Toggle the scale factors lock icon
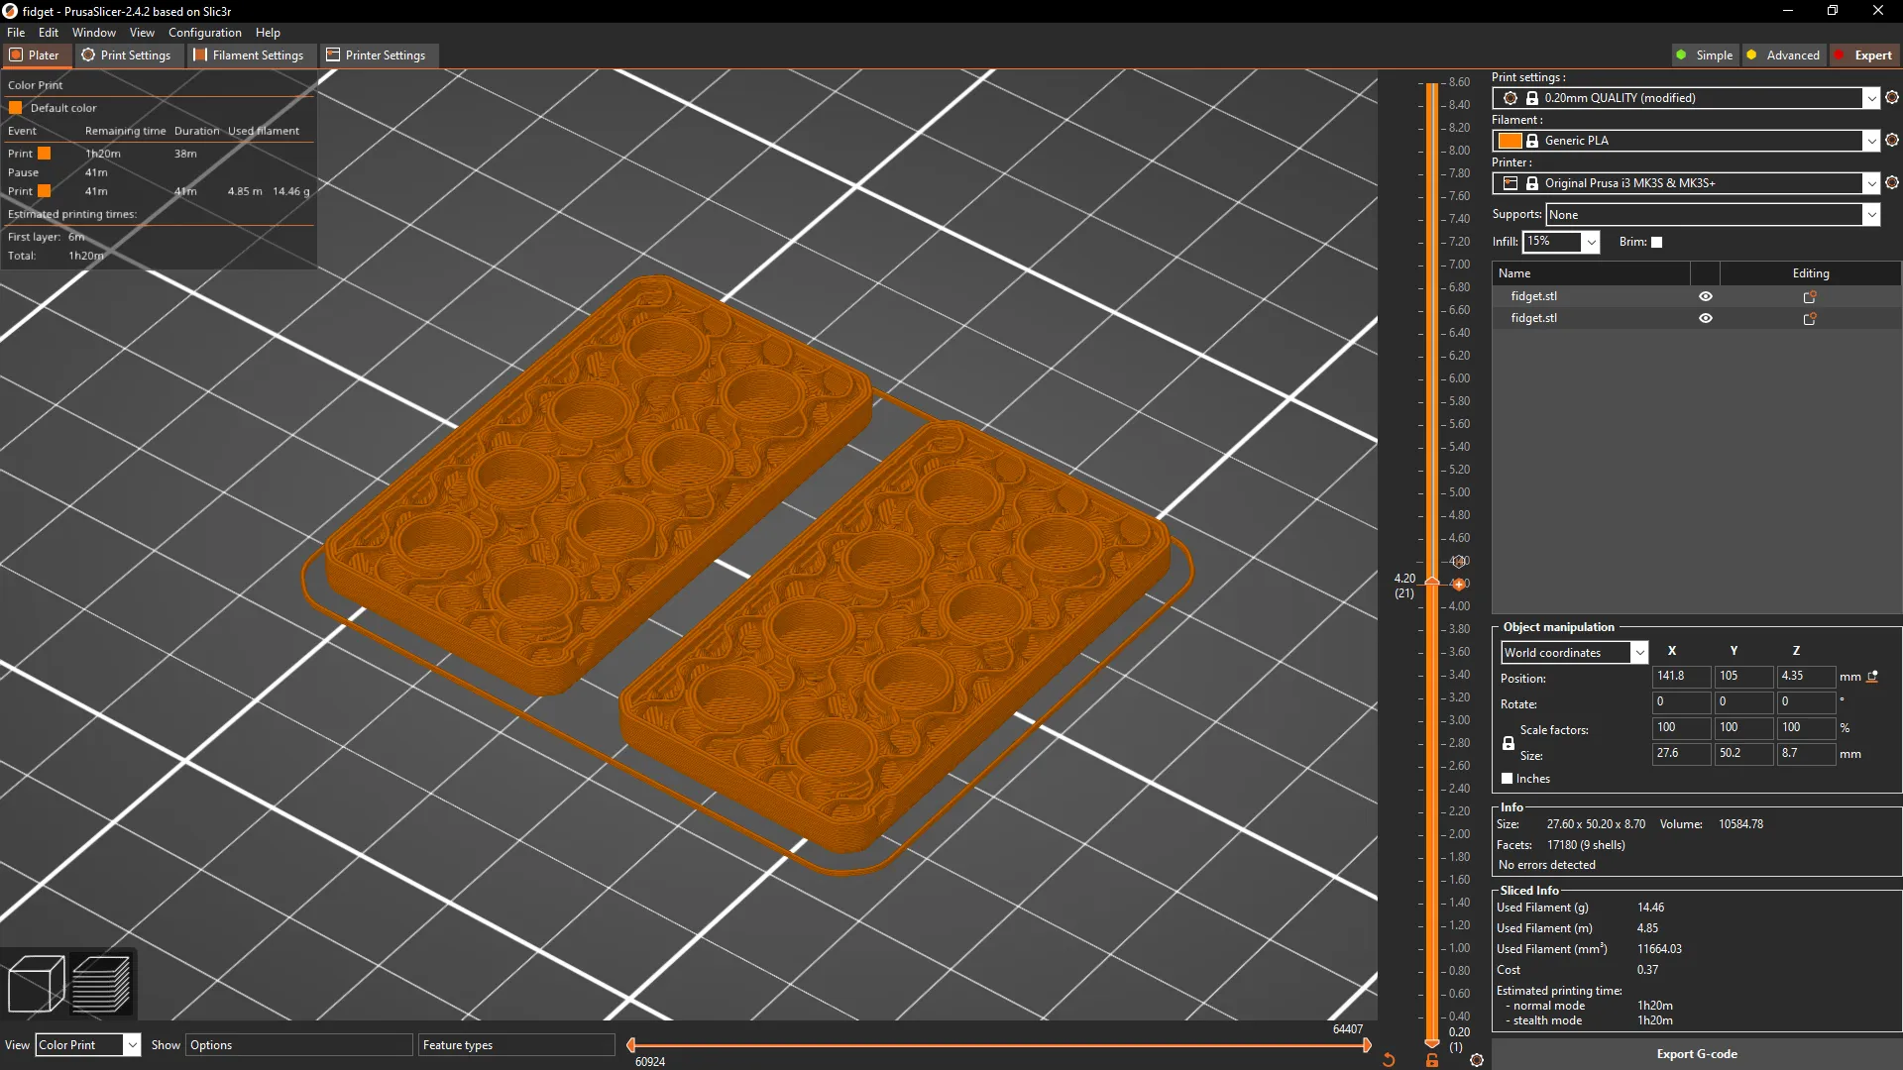1903x1070 pixels. tap(1509, 743)
